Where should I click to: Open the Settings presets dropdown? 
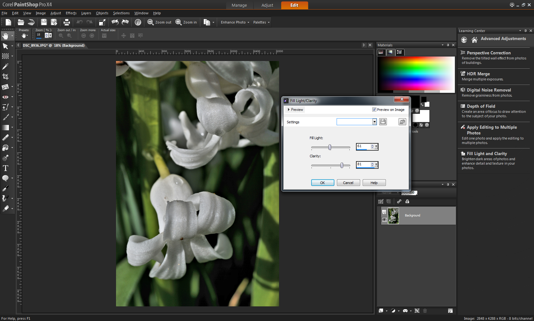pyautogui.click(x=374, y=122)
